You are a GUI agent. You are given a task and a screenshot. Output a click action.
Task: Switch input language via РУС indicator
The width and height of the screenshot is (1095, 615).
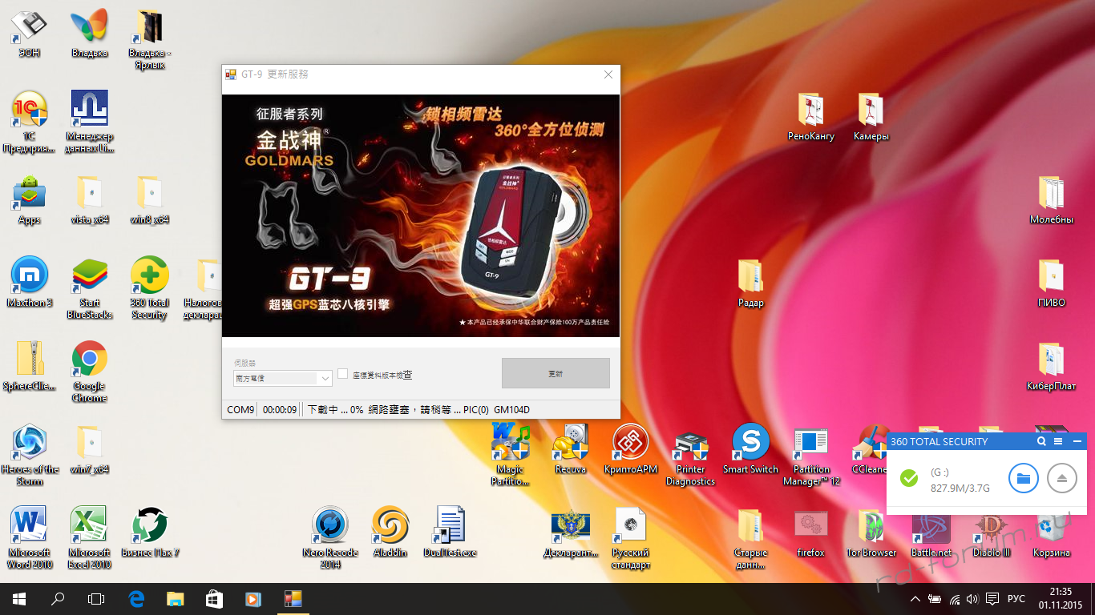coord(1016,599)
